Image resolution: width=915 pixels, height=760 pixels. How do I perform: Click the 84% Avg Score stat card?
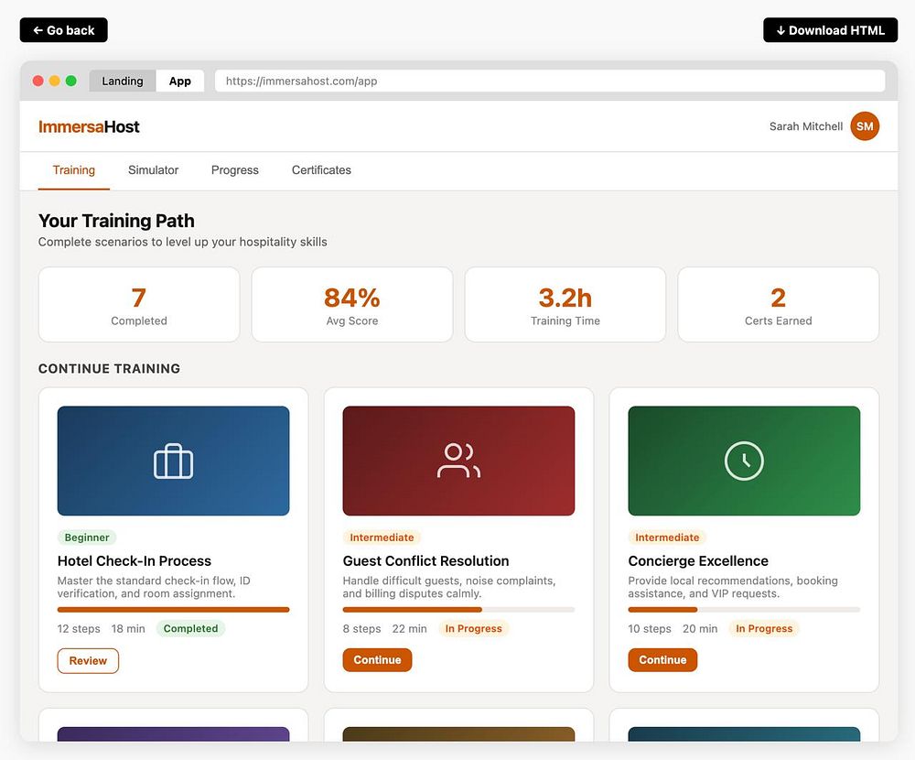[352, 304]
